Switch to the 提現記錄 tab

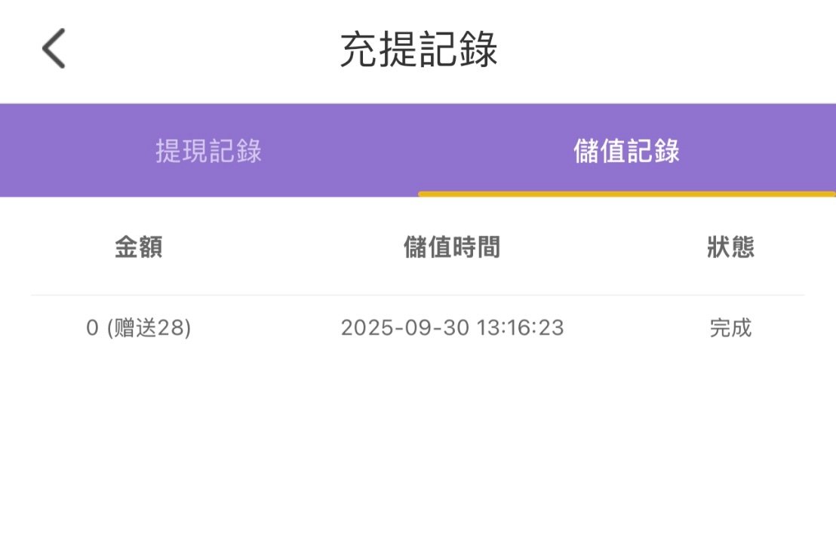click(209, 151)
